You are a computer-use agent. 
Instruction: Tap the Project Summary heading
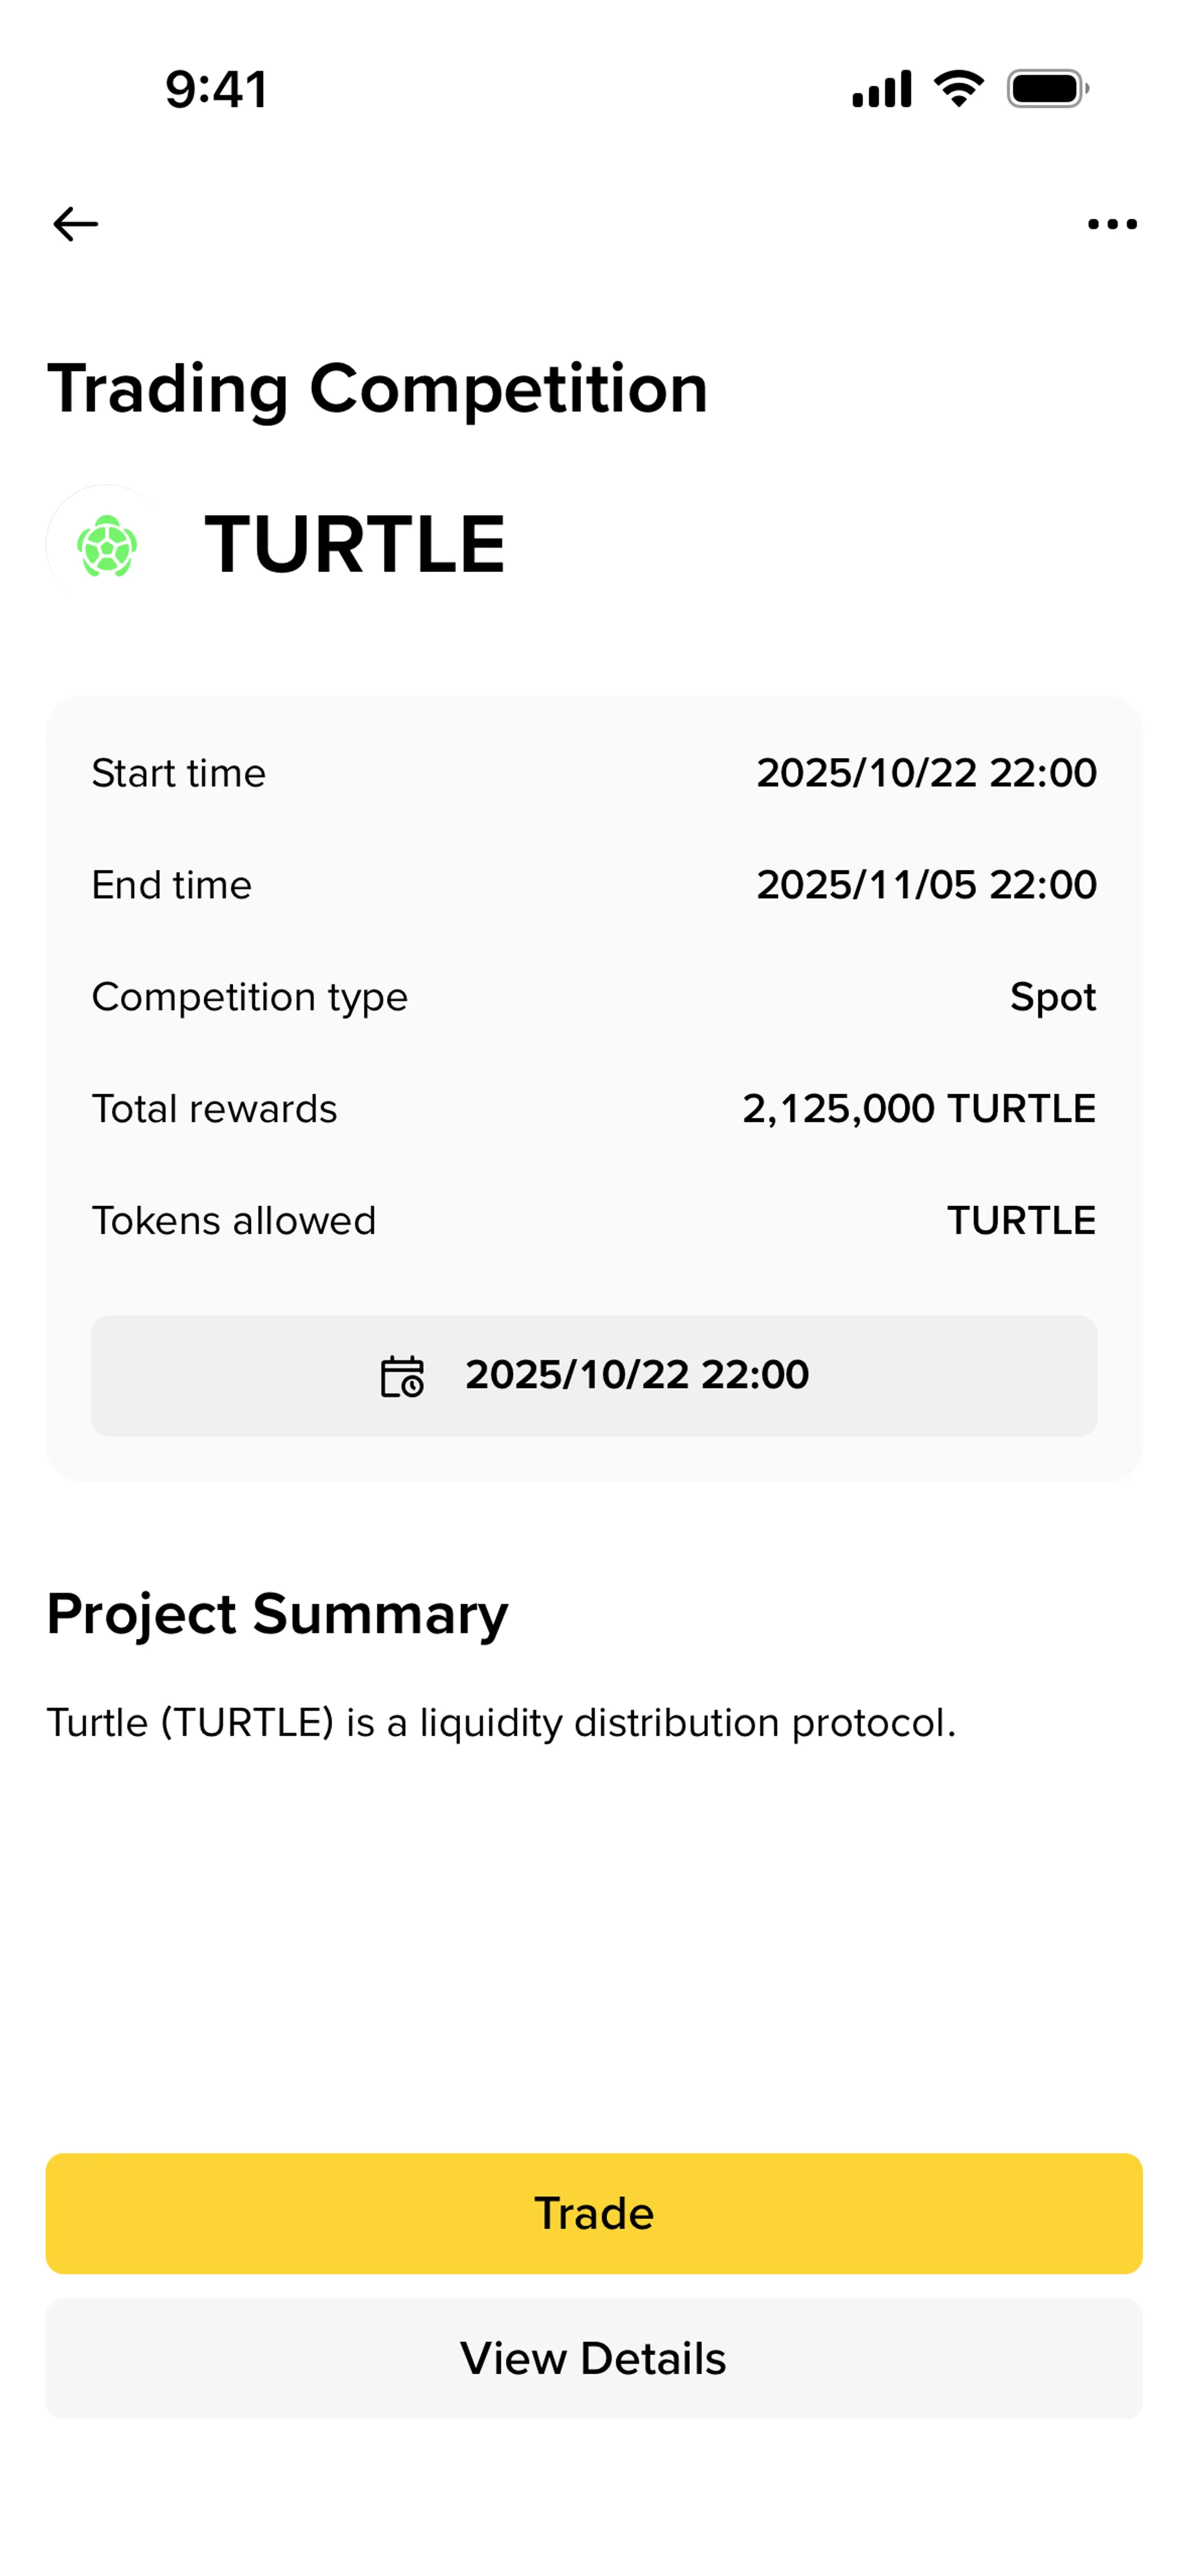click(x=277, y=1614)
